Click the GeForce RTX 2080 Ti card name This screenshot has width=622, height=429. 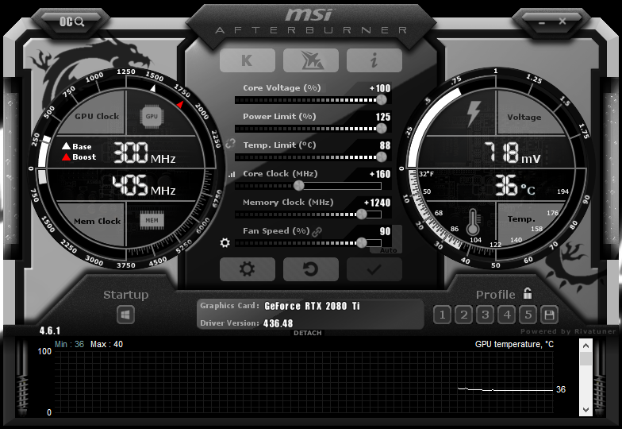click(x=313, y=306)
